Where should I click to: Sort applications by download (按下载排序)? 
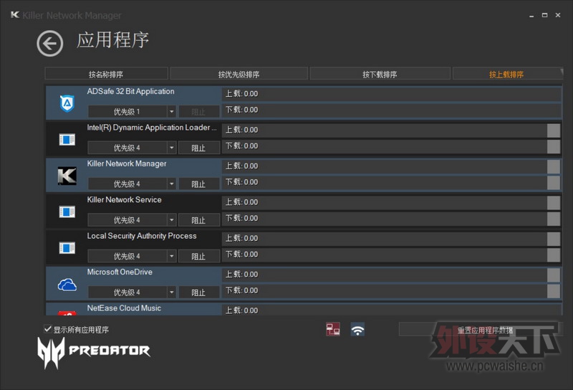point(380,74)
